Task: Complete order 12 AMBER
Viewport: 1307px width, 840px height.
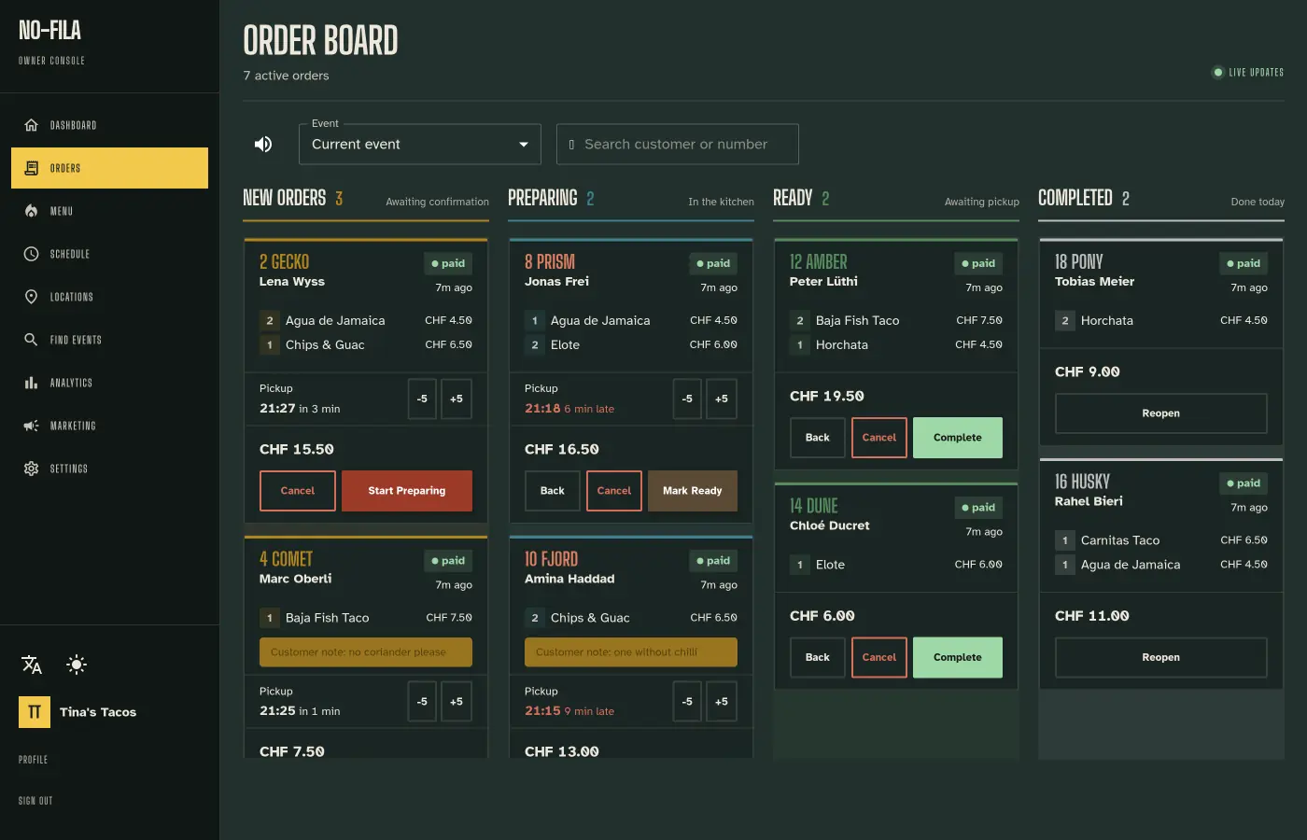Action: pyautogui.click(x=958, y=438)
